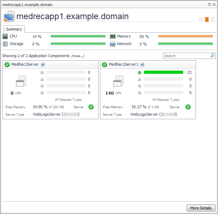The height and width of the screenshot is (214, 218).
Task: Click Showing 2 of 2 Application Components text
Action: pos(36,56)
